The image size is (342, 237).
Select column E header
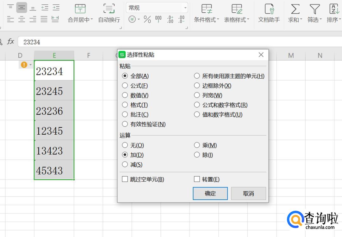[x=54, y=55]
